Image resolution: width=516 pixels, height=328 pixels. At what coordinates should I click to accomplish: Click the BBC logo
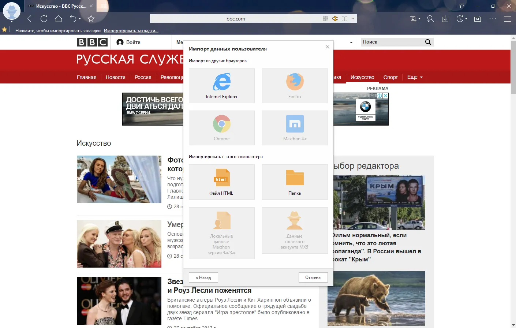point(92,42)
